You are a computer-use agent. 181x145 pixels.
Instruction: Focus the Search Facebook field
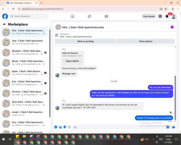(x=29, y=16)
